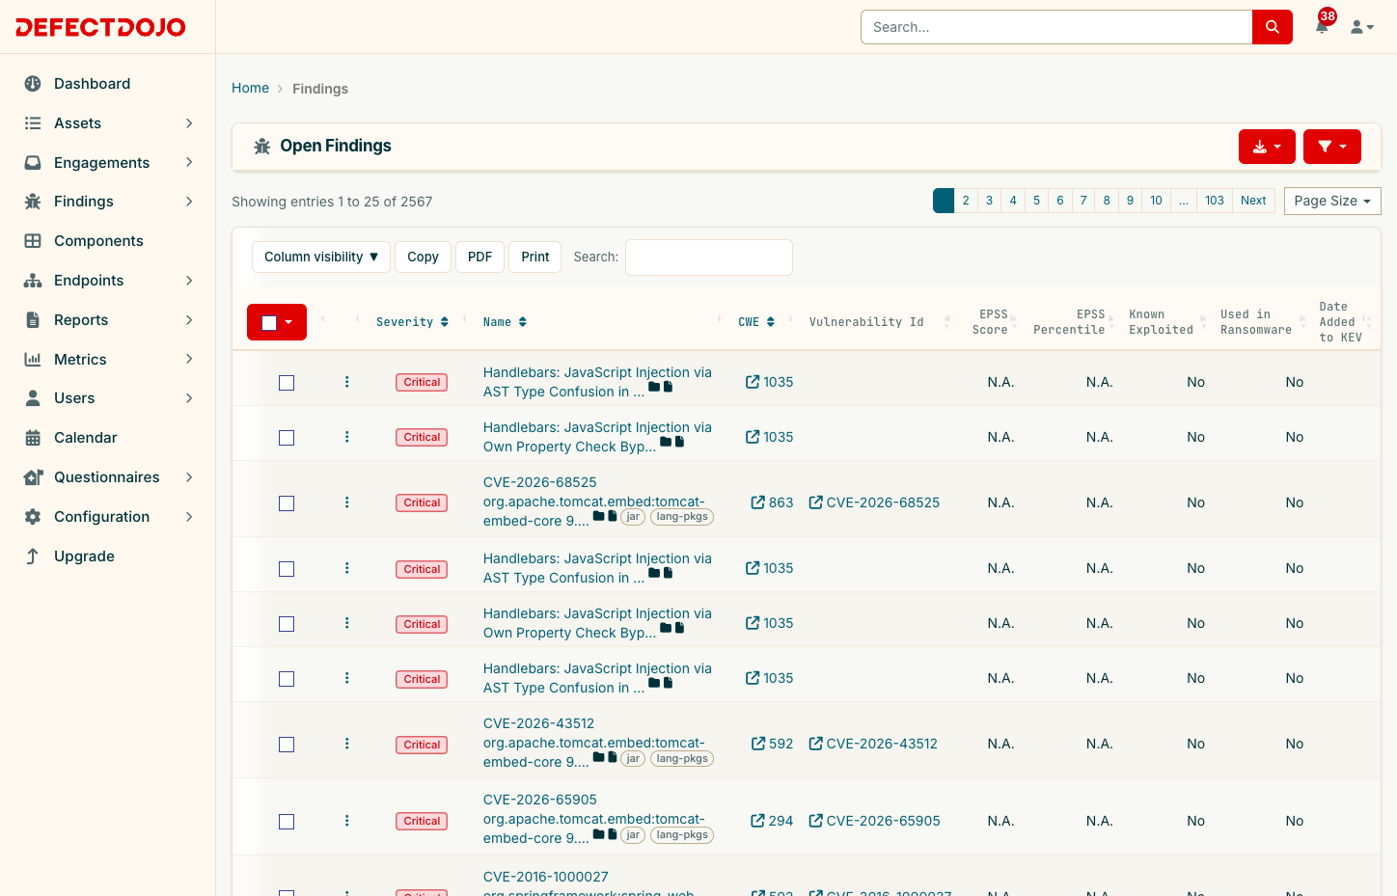Viewport: 1397px width, 896px height.
Task: Click the external link icon beside CVE-2026-68525 vulnerability ID
Action: pyautogui.click(x=816, y=502)
